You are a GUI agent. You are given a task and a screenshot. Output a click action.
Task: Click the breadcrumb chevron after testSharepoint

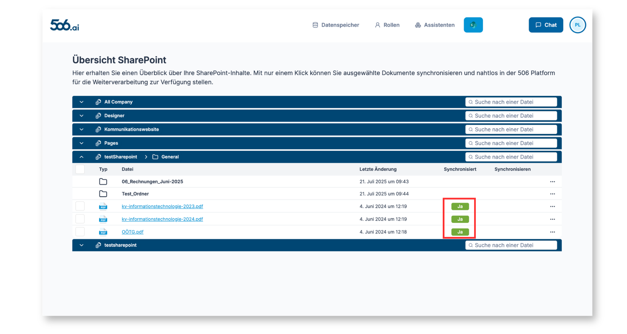point(146,157)
